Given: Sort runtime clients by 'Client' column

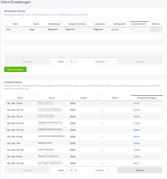Looking at the screenshot, I should click(20, 98).
